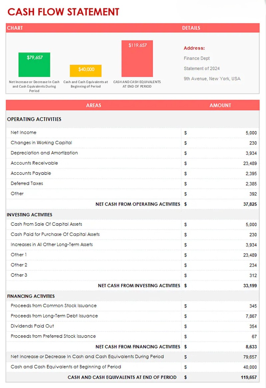Screen dimensions: 266x388
Task: Click the yellow $40,000 chart bar
Action: click(86, 70)
